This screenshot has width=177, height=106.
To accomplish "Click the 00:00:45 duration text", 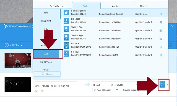I will (x=55, y=86).
